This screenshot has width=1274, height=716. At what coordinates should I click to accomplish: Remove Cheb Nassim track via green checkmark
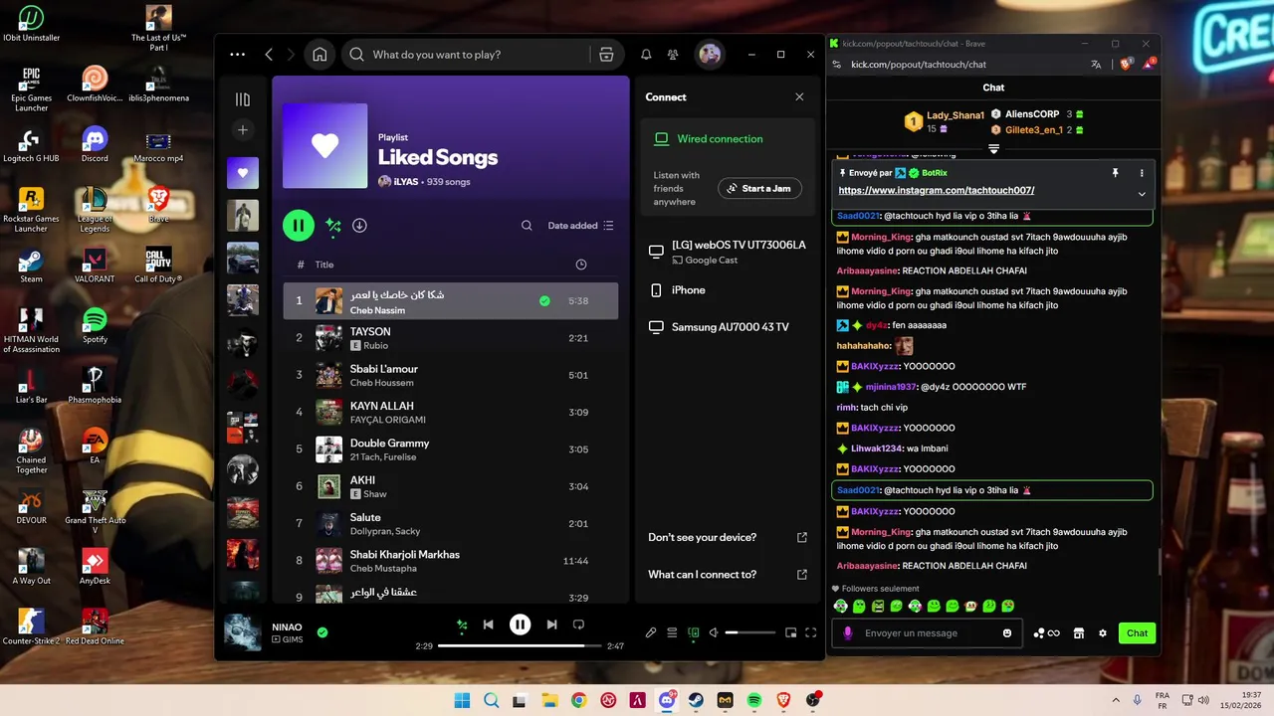(x=544, y=300)
